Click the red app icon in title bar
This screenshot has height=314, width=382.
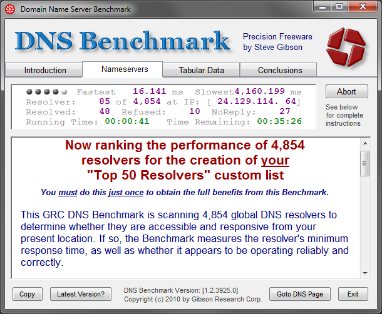click(x=10, y=9)
